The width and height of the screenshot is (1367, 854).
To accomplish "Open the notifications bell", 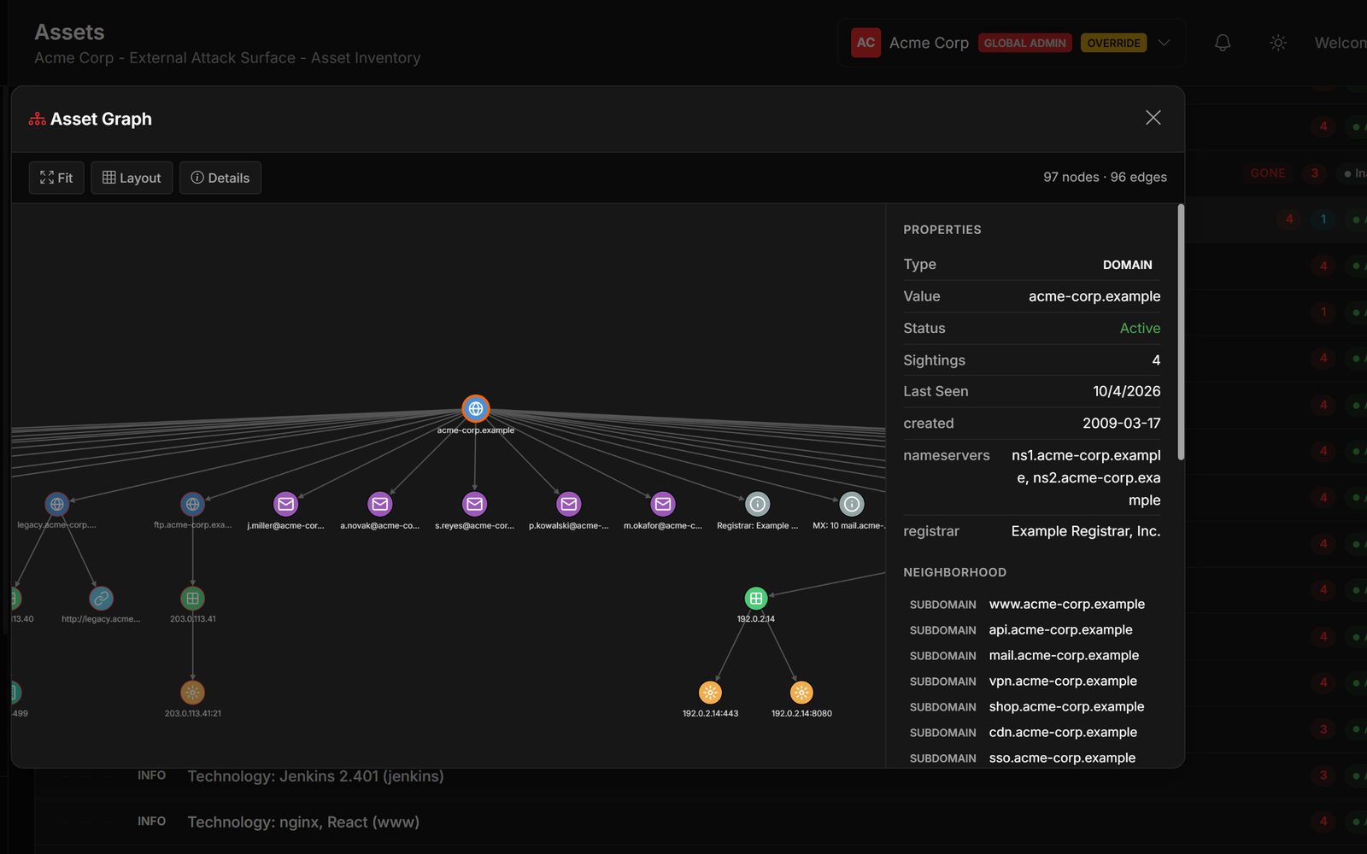I will point(1223,43).
